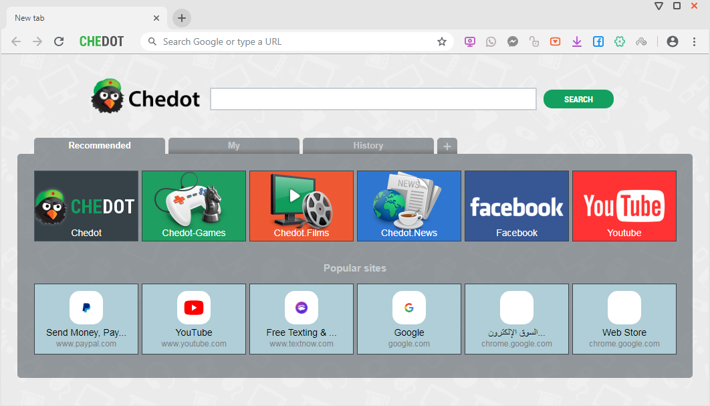This screenshot has width=710, height=406.
Task: Open the orange video downloader icon
Action: (555, 41)
